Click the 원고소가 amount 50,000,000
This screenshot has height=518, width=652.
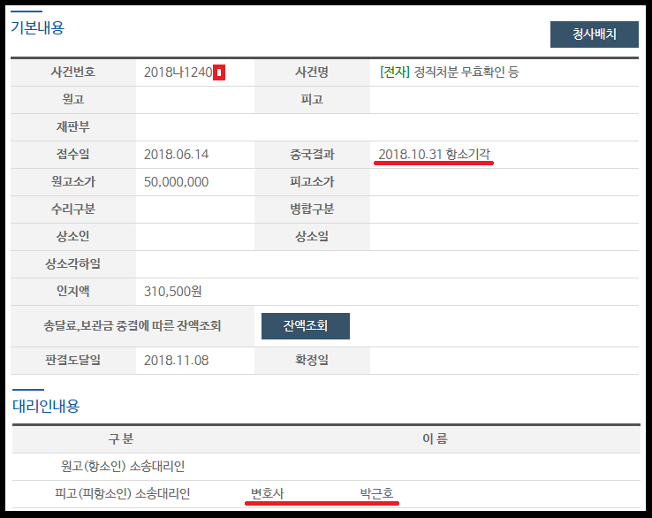point(176,182)
